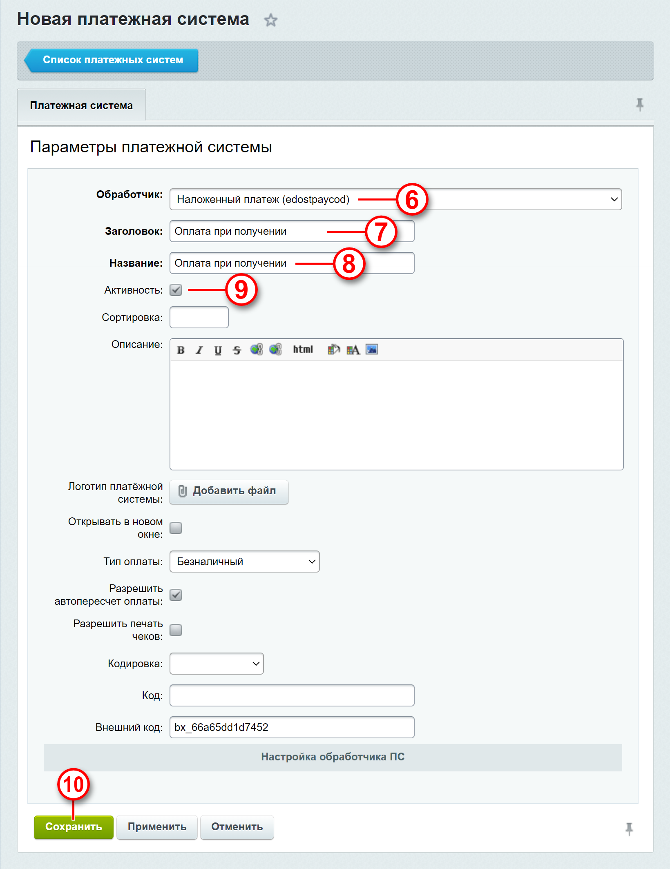Click the insert link globe icon
This screenshot has width=670, height=869.
256,350
